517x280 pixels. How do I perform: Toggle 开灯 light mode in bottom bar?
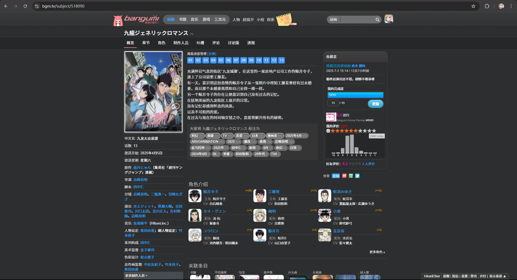[483, 276]
